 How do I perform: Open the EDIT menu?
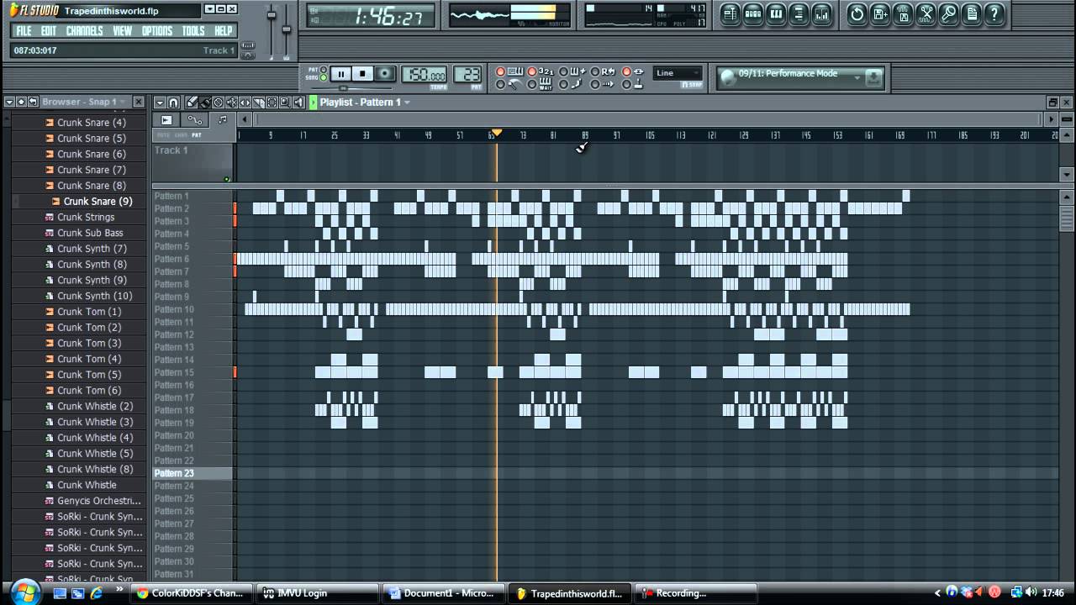(x=49, y=31)
